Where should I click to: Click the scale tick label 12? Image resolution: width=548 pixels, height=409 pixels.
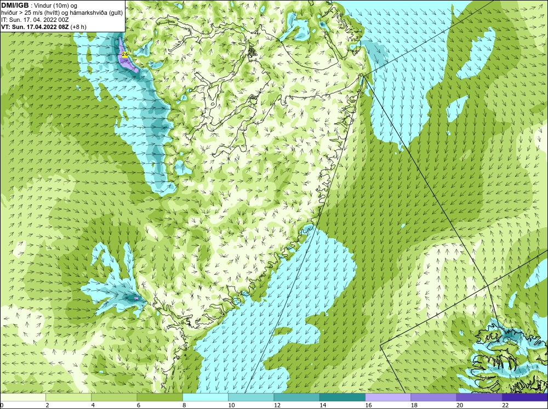click(x=277, y=405)
